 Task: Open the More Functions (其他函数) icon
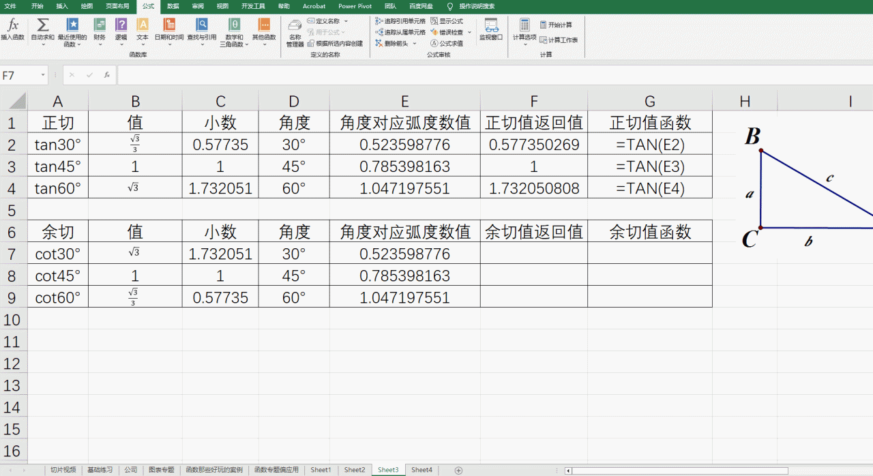point(264,25)
